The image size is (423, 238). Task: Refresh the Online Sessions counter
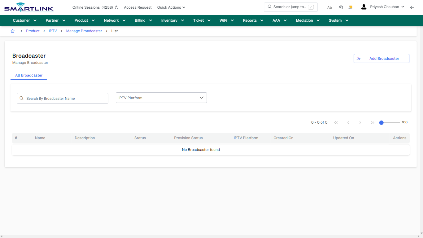coord(116,7)
